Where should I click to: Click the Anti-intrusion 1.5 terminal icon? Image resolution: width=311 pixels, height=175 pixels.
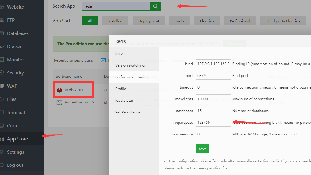pyautogui.click(x=60, y=102)
